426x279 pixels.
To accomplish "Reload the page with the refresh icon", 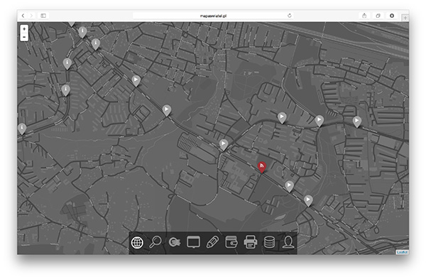I will (x=290, y=16).
